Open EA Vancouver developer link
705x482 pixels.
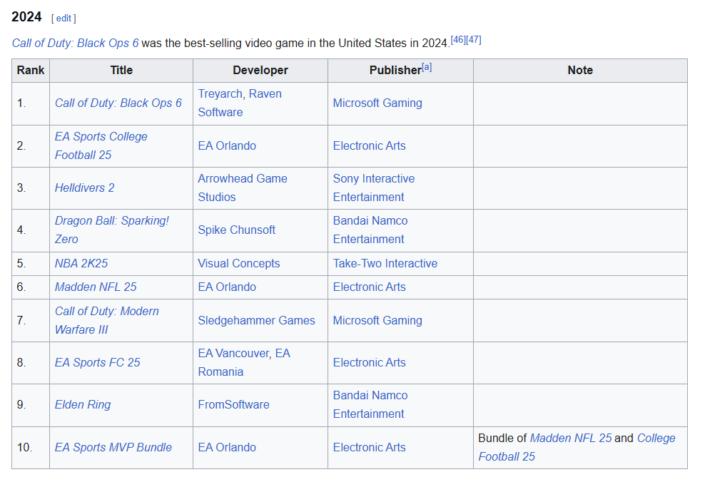coord(234,354)
